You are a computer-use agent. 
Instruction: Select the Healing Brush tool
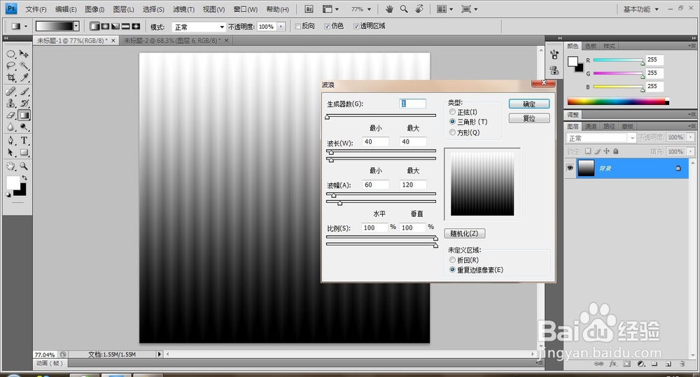click(11, 92)
